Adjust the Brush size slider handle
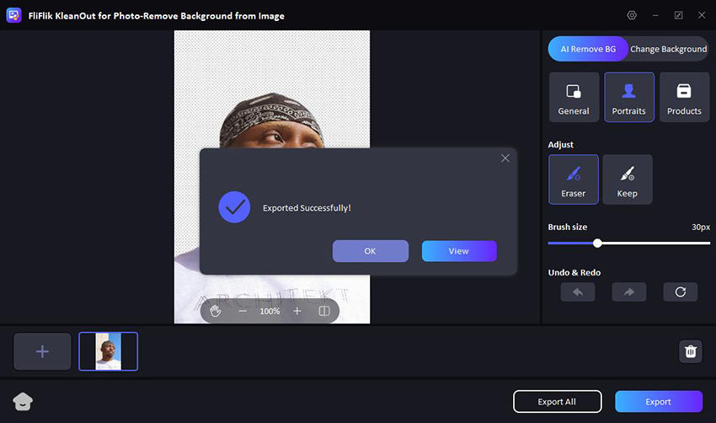Viewport: 716px width, 423px height. tap(597, 243)
